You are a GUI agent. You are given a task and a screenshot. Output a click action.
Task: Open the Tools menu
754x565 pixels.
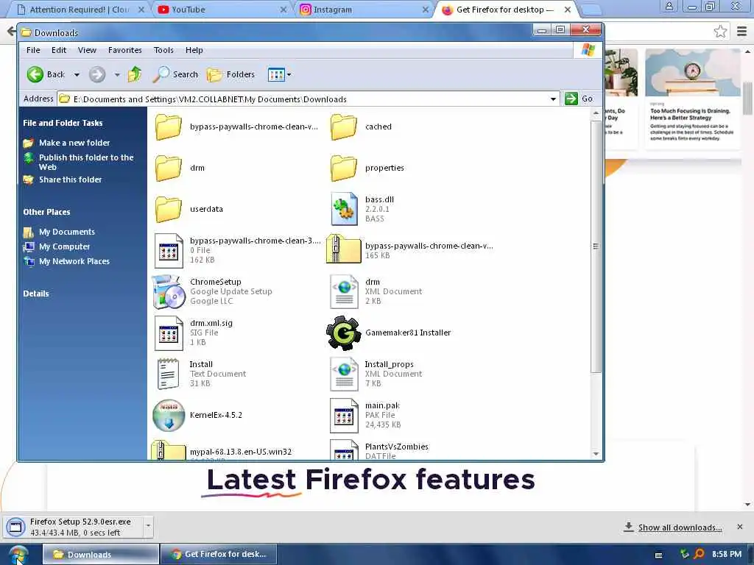(x=163, y=50)
